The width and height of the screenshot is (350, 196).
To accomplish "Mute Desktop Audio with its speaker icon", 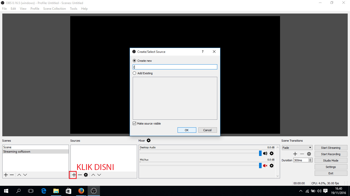I will click(x=265, y=153).
